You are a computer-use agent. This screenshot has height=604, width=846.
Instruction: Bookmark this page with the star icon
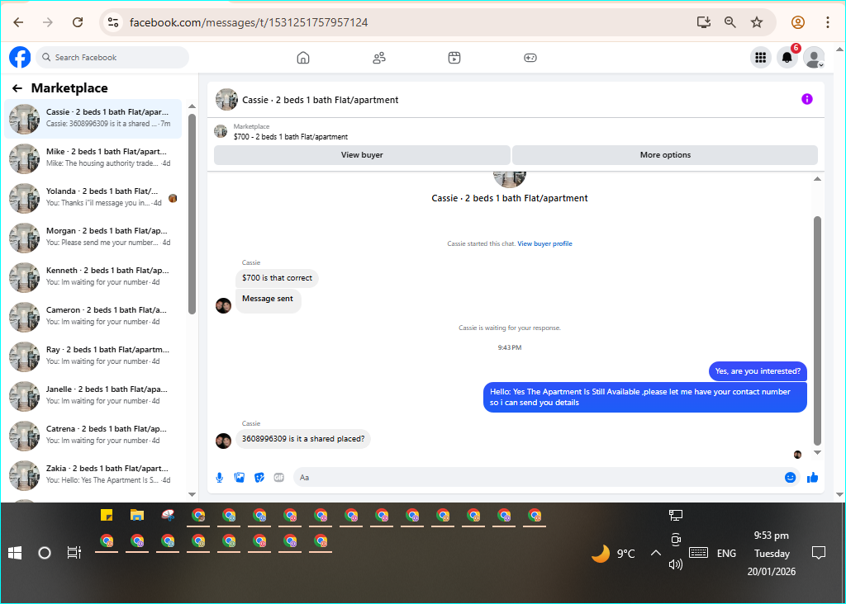point(757,22)
